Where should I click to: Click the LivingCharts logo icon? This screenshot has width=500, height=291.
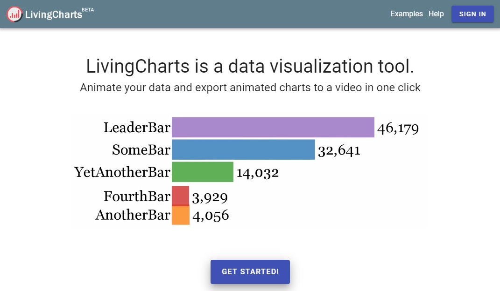pos(14,14)
